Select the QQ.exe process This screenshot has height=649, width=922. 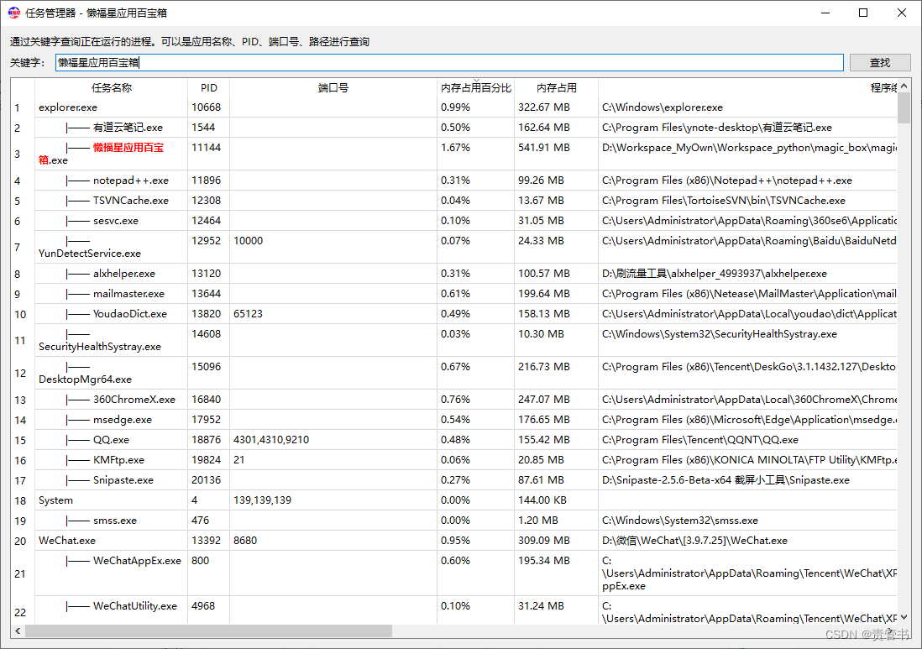point(111,440)
